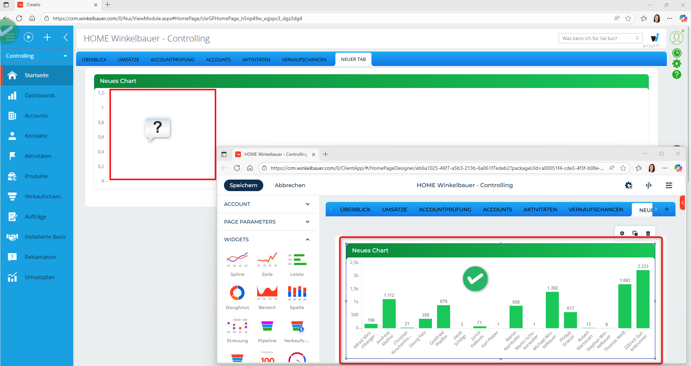Switch to the UMSÄTZE tab

point(128,59)
